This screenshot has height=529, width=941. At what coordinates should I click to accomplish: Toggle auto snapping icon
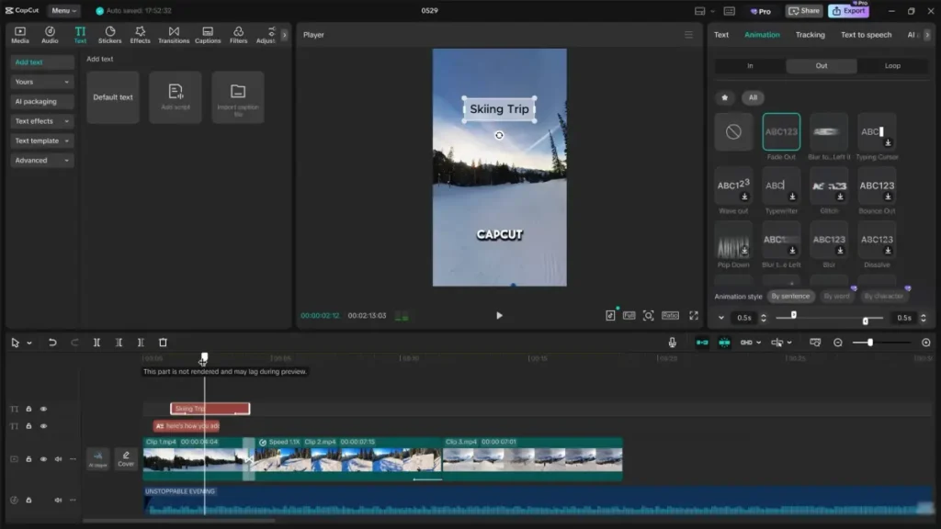click(x=724, y=343)
